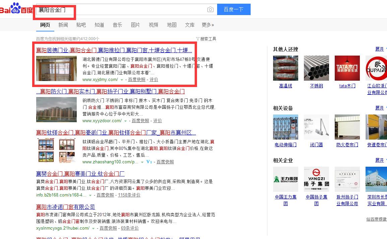Switch to the 地图 tab
This screenshot has width=387, height=239.
coord(172,25)
